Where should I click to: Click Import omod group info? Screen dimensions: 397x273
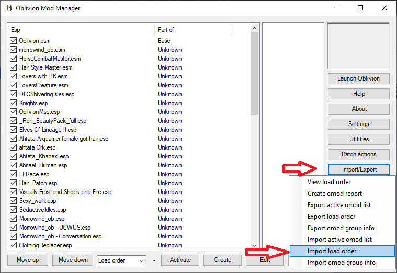click(x=341, y=263)
